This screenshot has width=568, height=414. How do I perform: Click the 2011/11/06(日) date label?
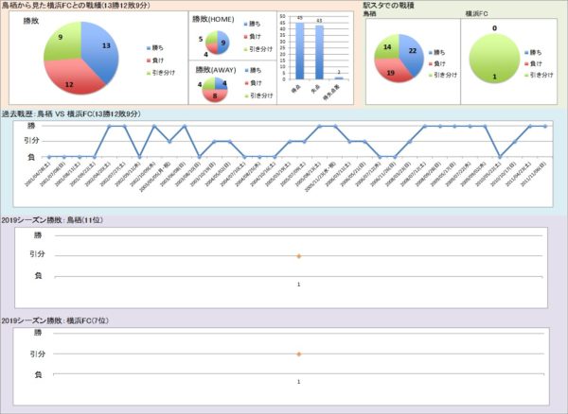533,174
